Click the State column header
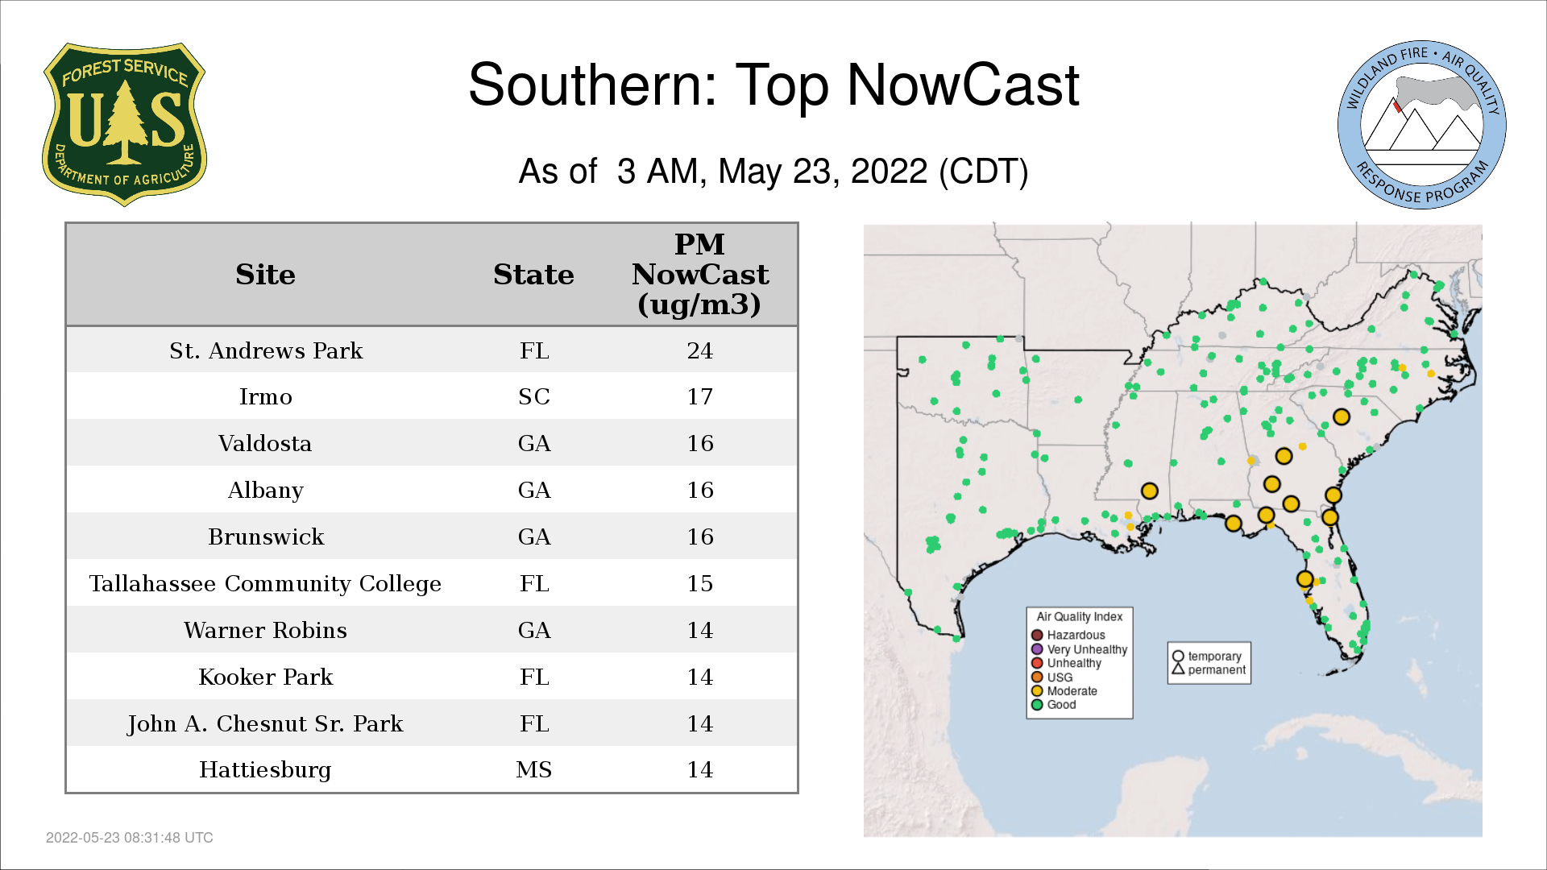 [x=533, y=275]
